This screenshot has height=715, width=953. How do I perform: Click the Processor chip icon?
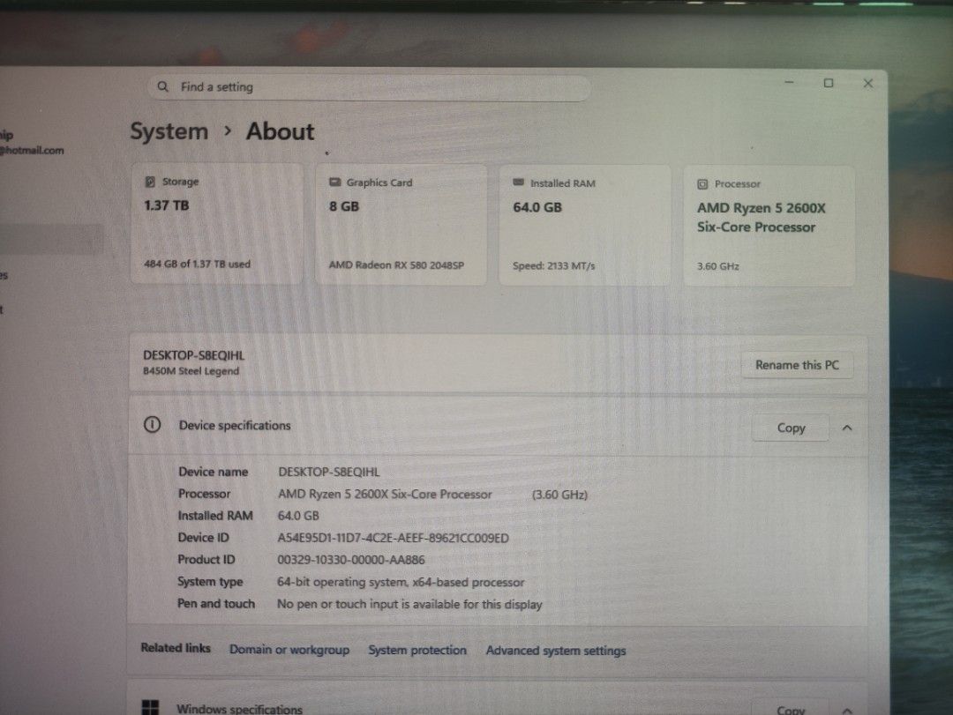point(702,184)
